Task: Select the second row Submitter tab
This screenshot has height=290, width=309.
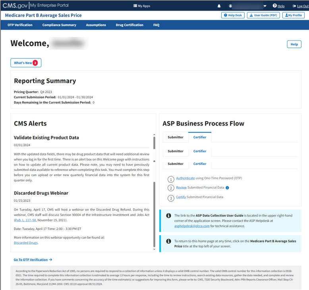Action: (176, 151)
